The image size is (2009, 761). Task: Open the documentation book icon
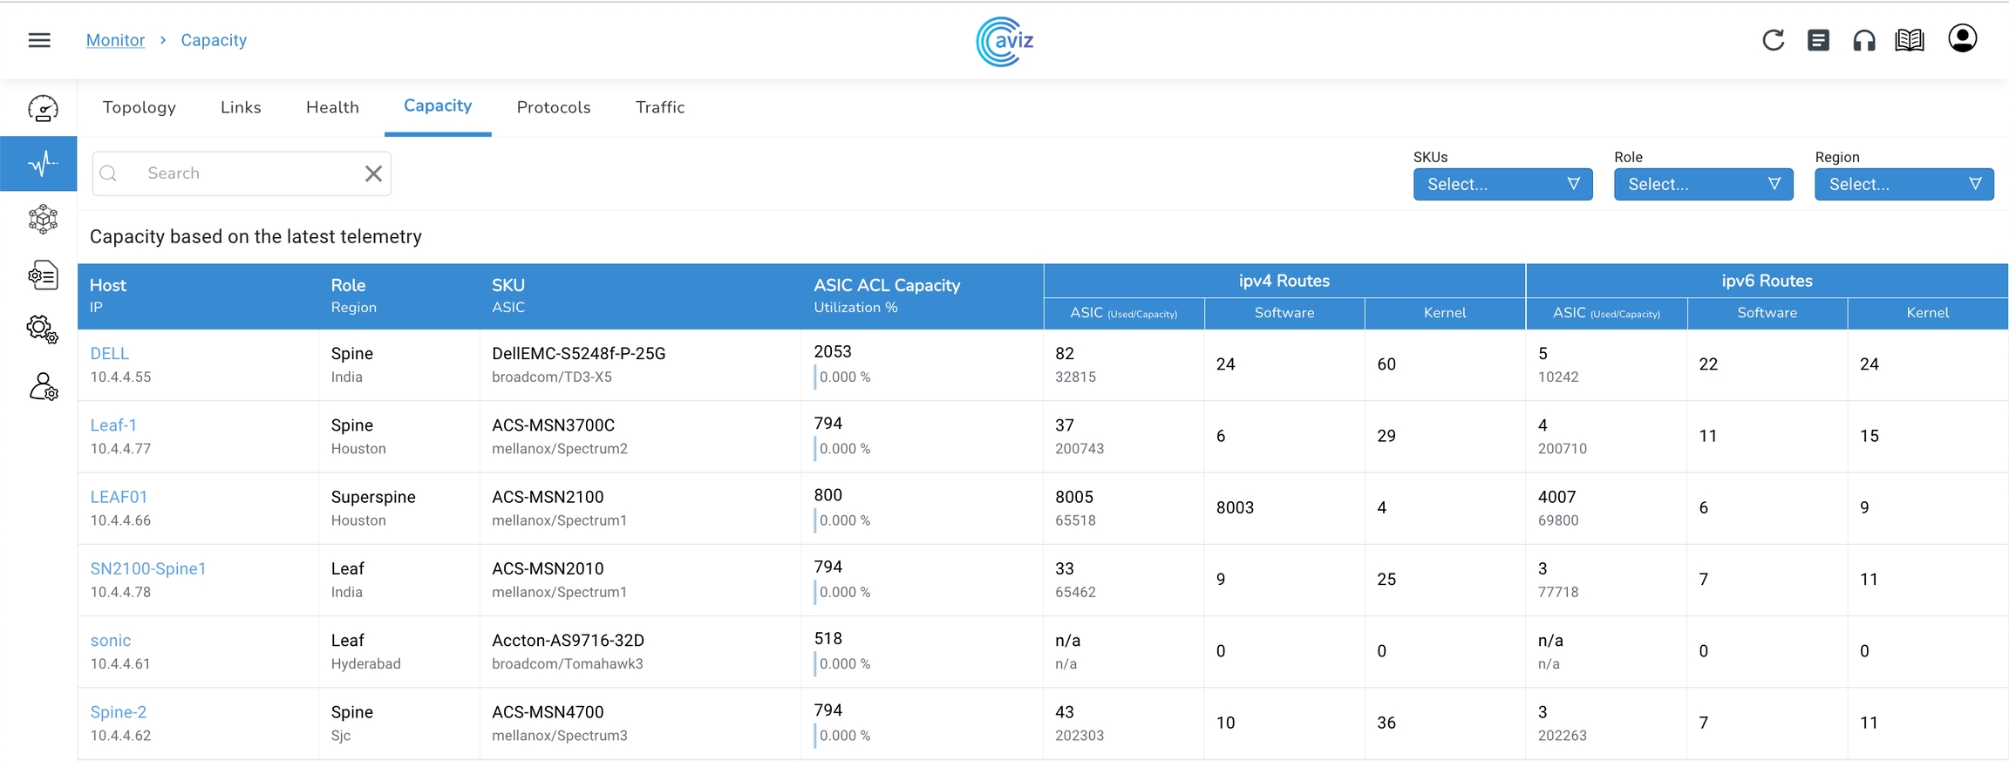coord(1909,40)
